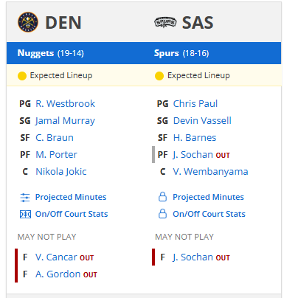Click the Spurs On/Off Court Stats lock icon
Viewport: 284px width, 298px height.
pos(162,214)
